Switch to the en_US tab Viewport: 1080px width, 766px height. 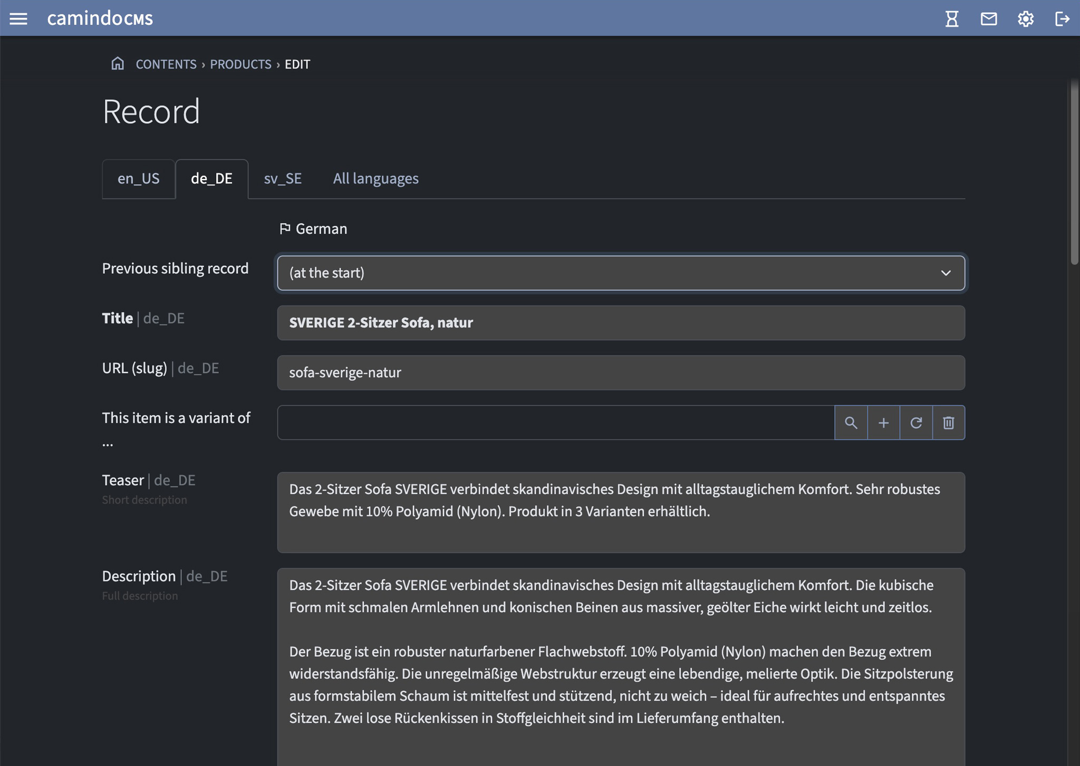point(138,179)
